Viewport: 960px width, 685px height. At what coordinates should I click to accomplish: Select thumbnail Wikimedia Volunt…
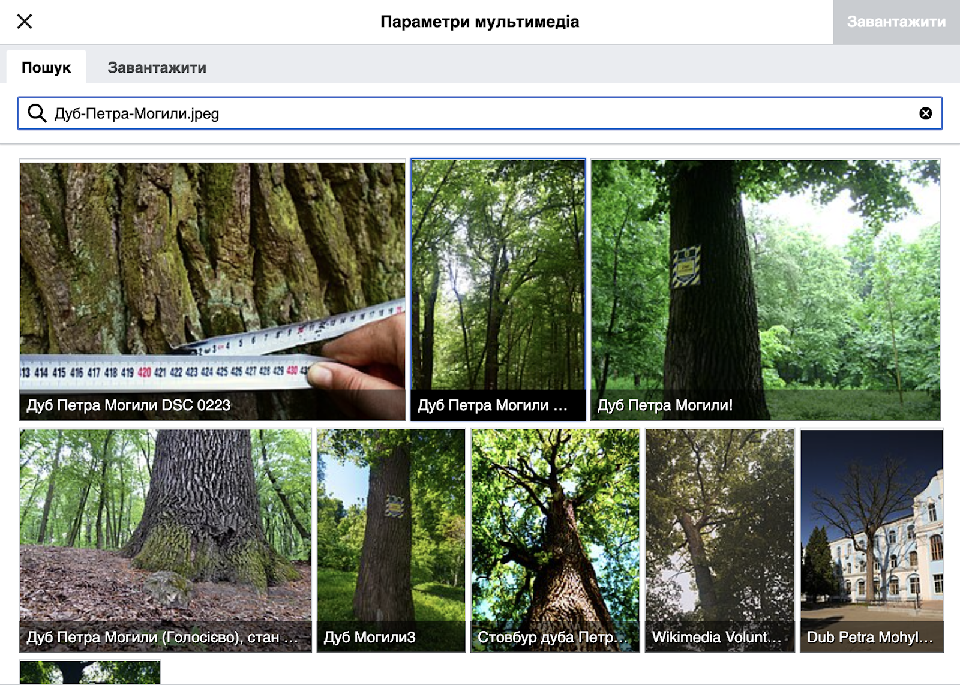(x=720, y=540)
